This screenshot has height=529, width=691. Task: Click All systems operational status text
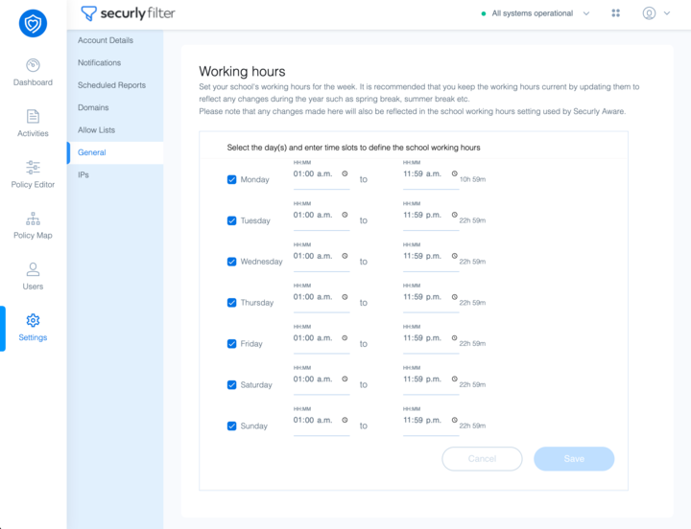pyautogui.click(x=533, y=13)
